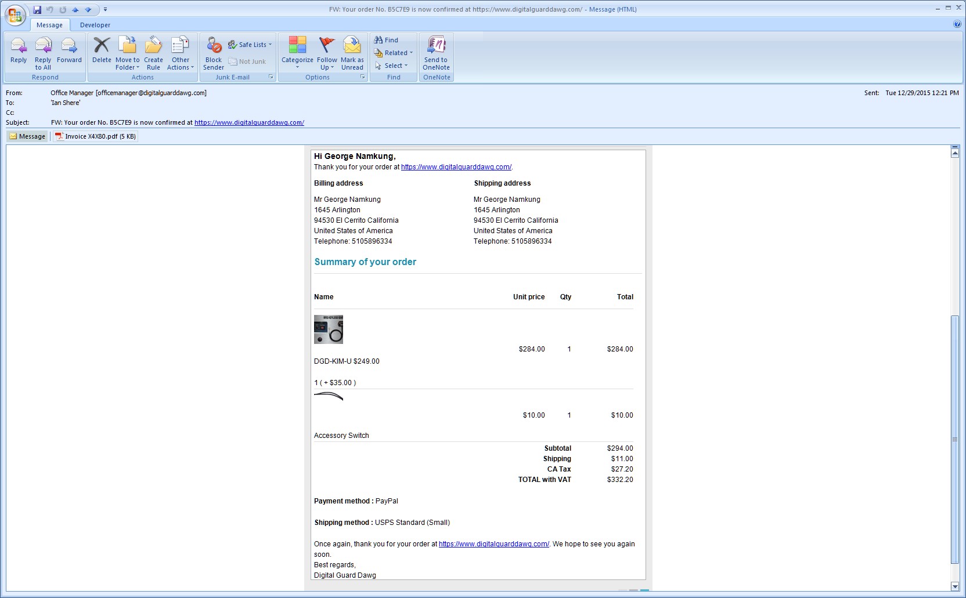
Task: Click the $332.20 total with VAT
Action: pos(620,480)
